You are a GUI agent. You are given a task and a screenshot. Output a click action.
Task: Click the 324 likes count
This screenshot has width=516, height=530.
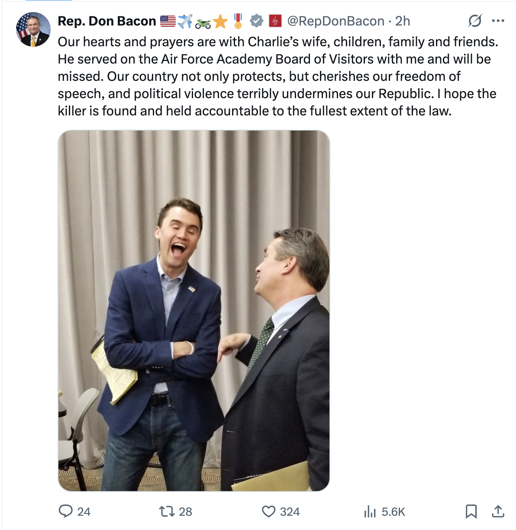[x=290, y=512]
